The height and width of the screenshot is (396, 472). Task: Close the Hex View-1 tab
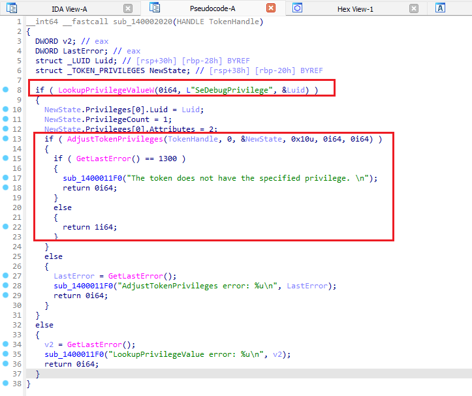tap(414, 8)
